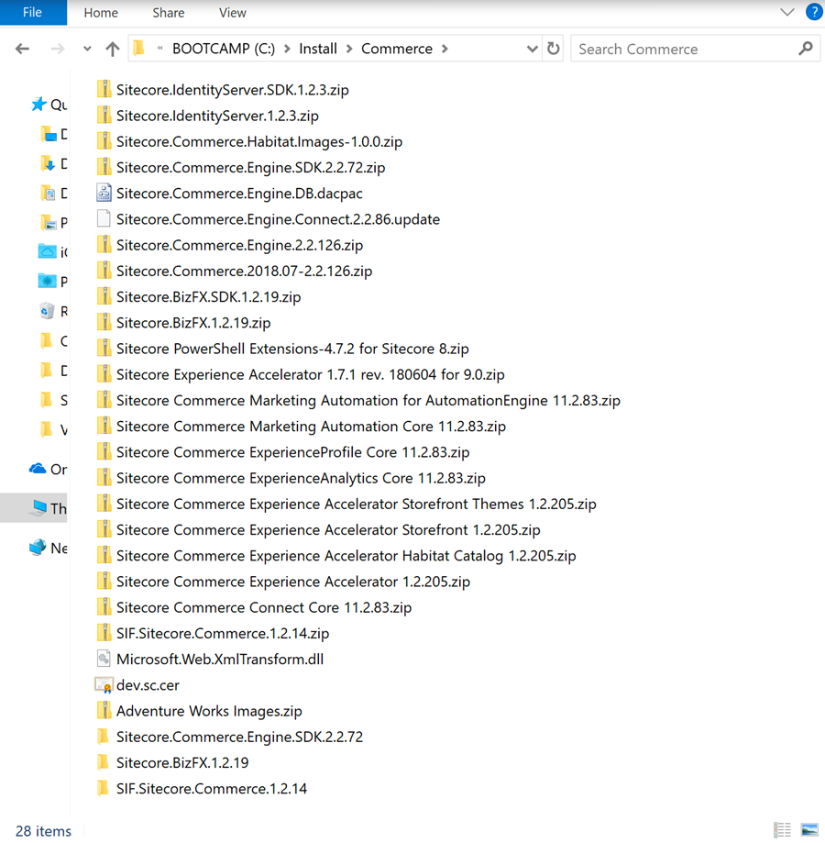Image resolution: width=825 pixels, height=843 pixels.
Task: Select Sitecore.BizFX.SDK.1.2.19.zip icon
Action: [104, 297]
